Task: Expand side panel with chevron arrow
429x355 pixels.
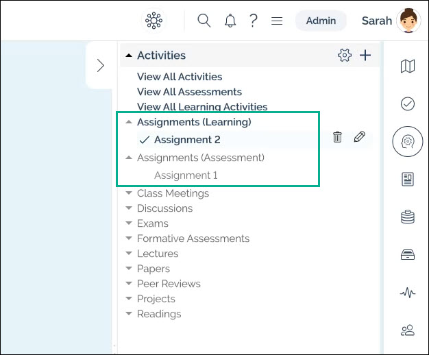Action: (101, 65)
